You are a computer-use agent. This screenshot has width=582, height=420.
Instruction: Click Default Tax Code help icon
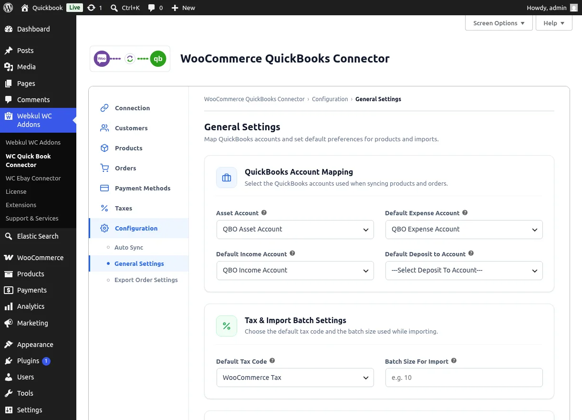[272, 361]
